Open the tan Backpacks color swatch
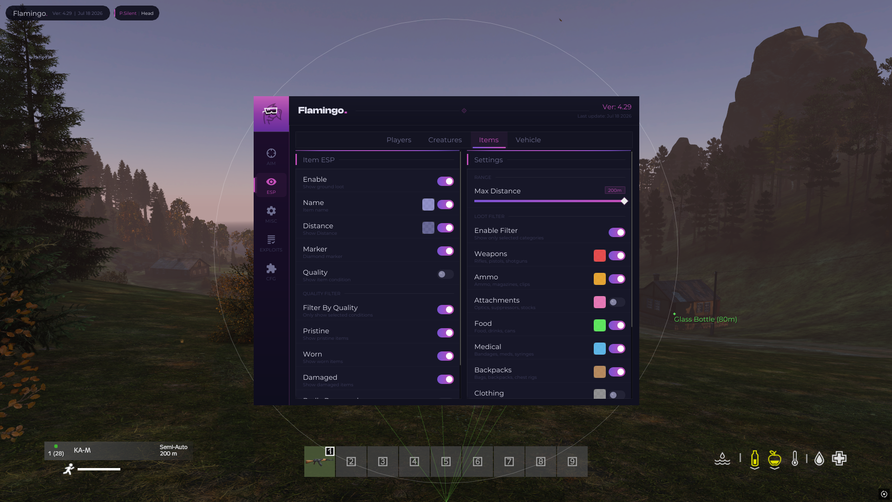 coord(600,372)
